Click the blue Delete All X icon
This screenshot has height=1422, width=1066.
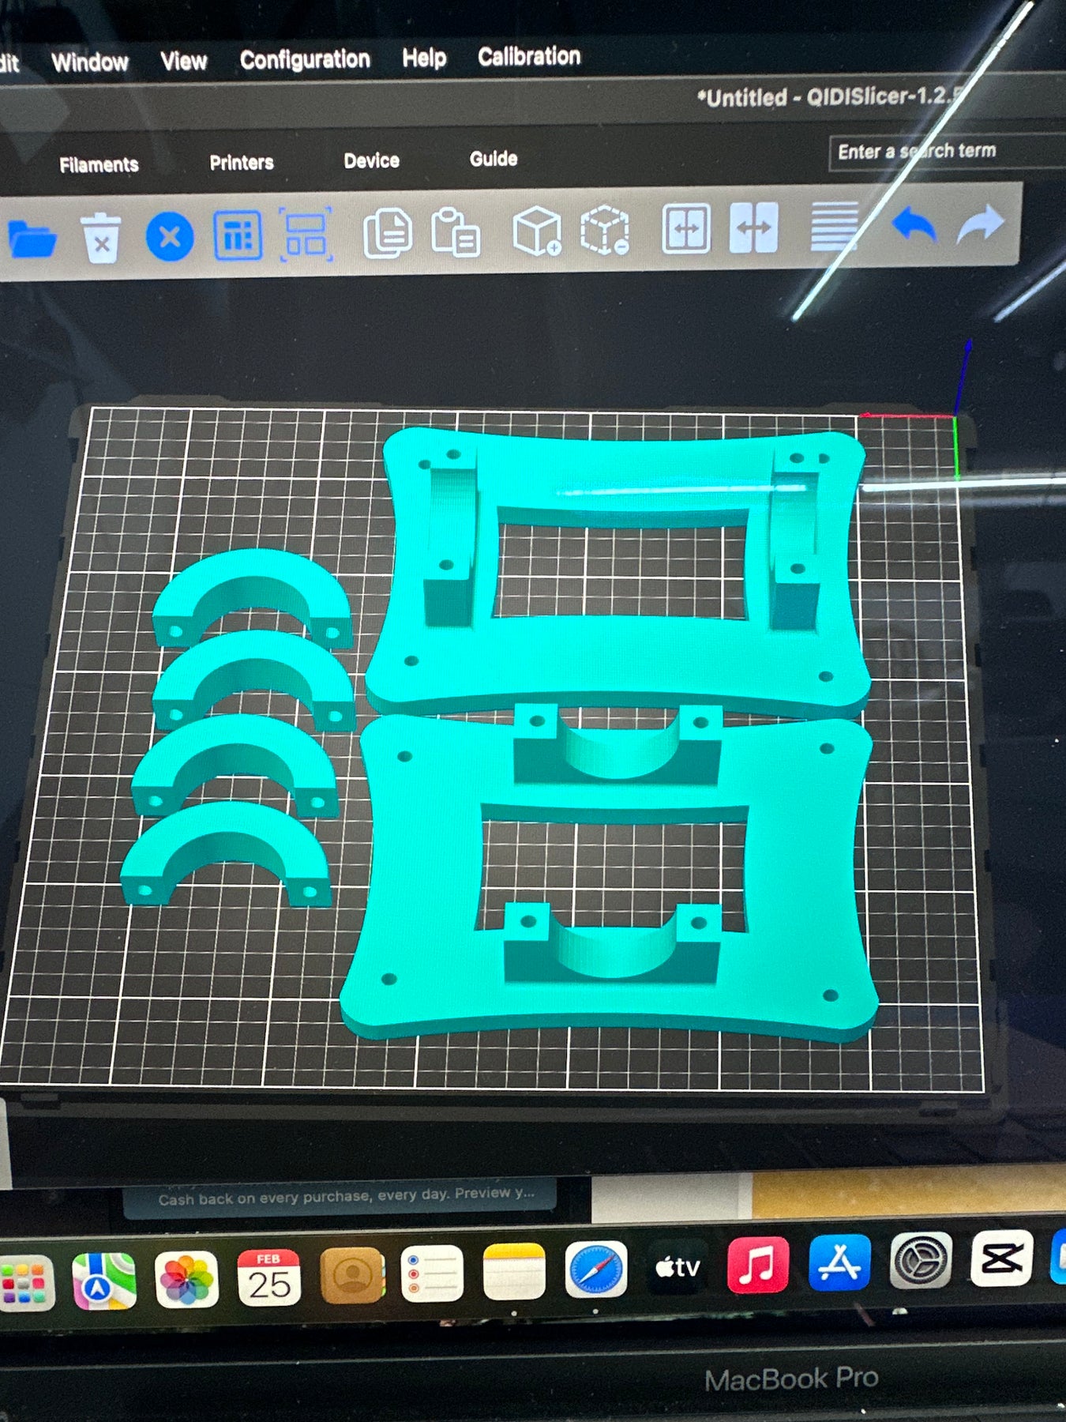(x=170, y=237)
